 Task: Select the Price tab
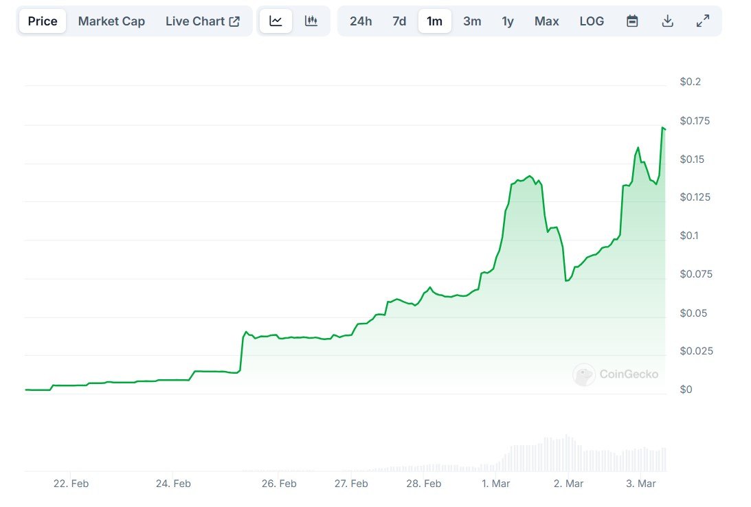pyautogui.click(x=43, y=21)
